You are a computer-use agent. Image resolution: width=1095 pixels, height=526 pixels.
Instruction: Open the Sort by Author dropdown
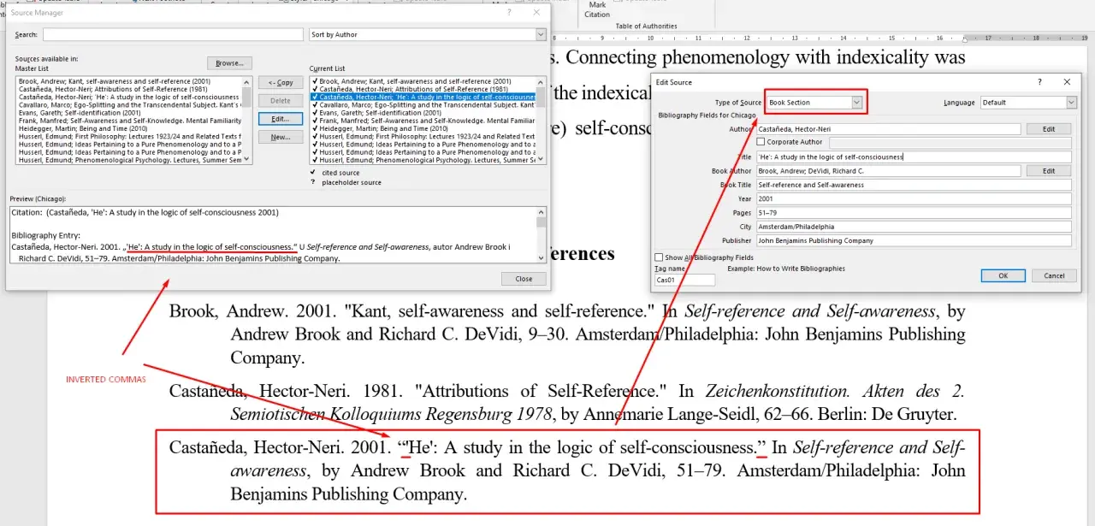(x=541, y=34)
